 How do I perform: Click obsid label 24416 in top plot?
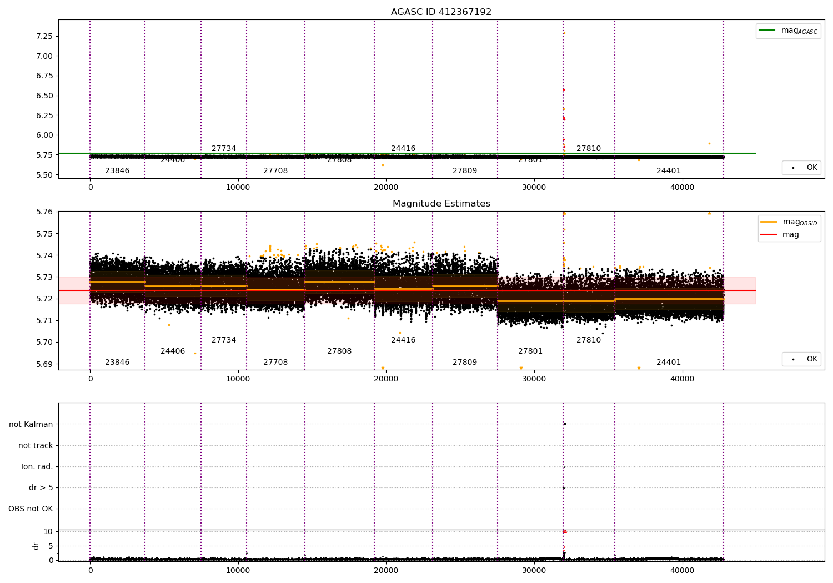(403, 148)
